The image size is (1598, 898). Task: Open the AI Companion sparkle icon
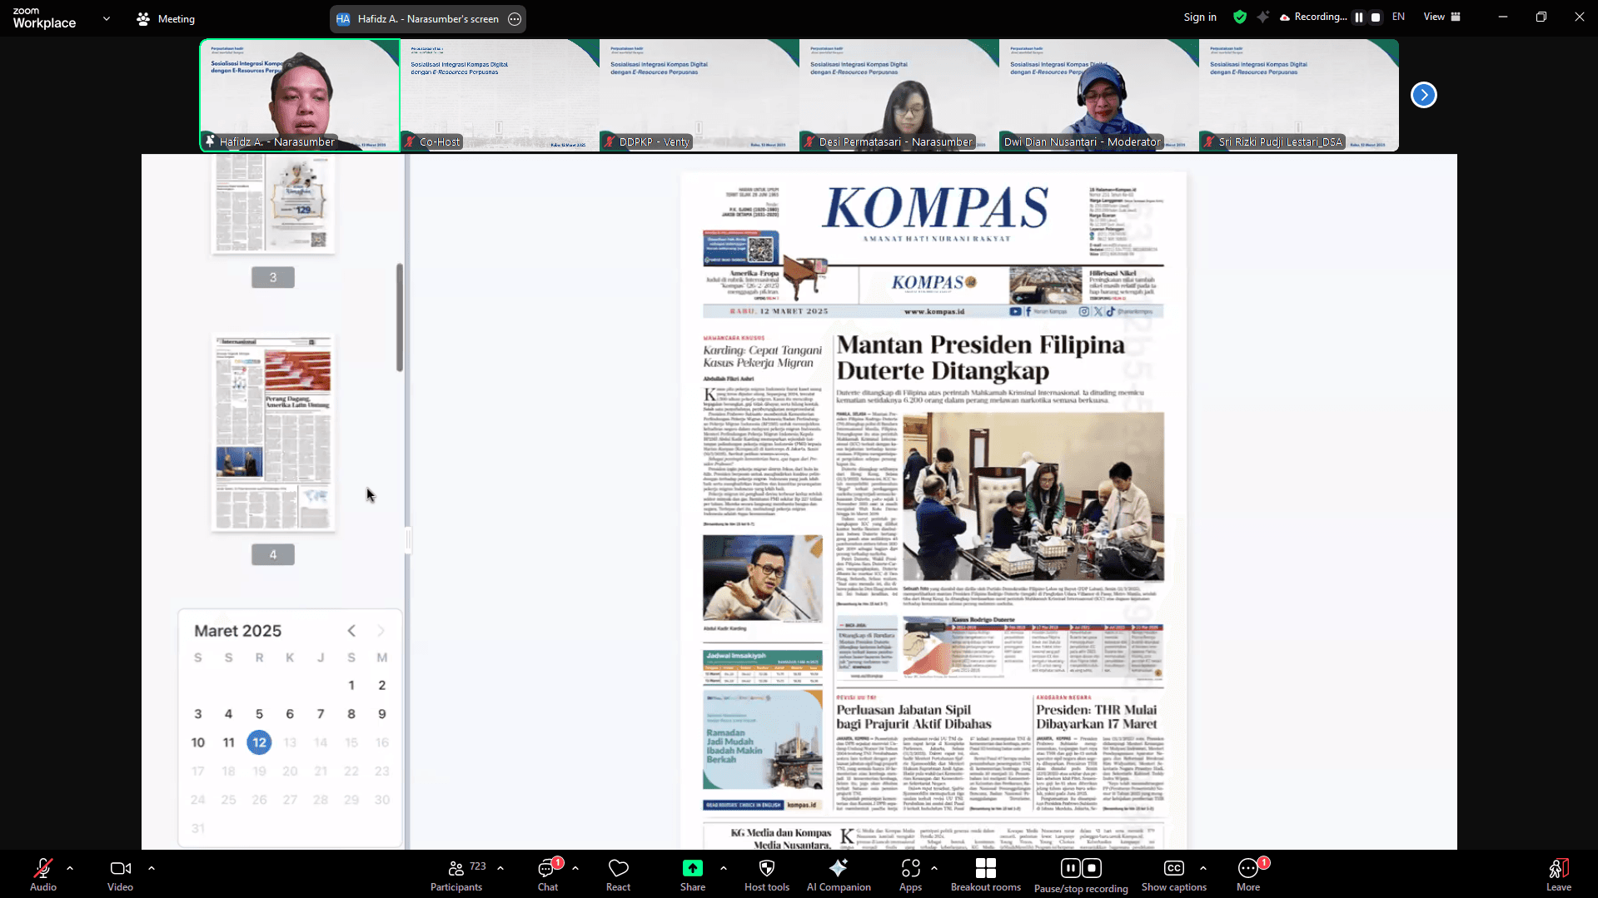(x=839, y=875)
